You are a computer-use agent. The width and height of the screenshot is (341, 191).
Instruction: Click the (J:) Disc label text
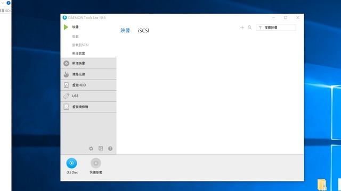coord(72,172)
